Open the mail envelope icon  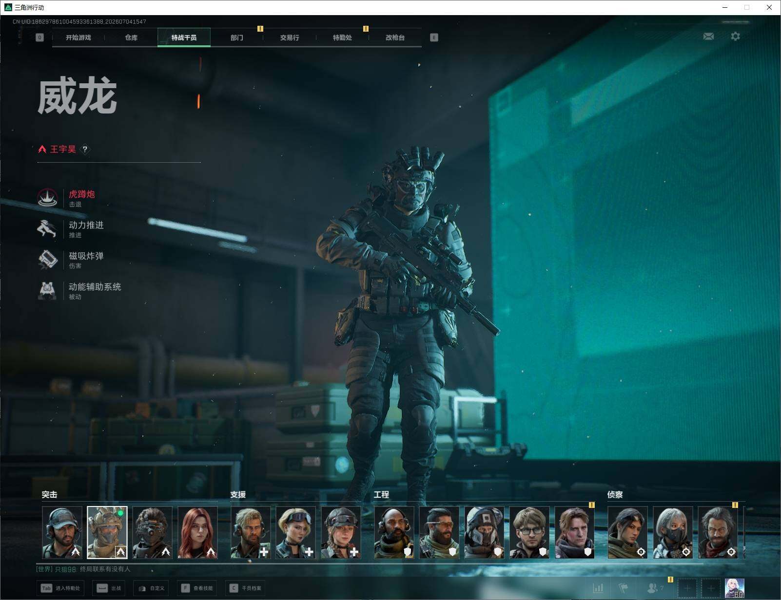[708, 36]
